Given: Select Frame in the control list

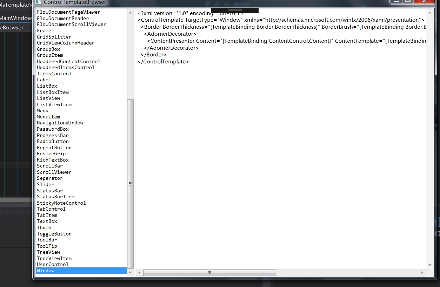Looking at the screenshot, I should coord(81,30).
